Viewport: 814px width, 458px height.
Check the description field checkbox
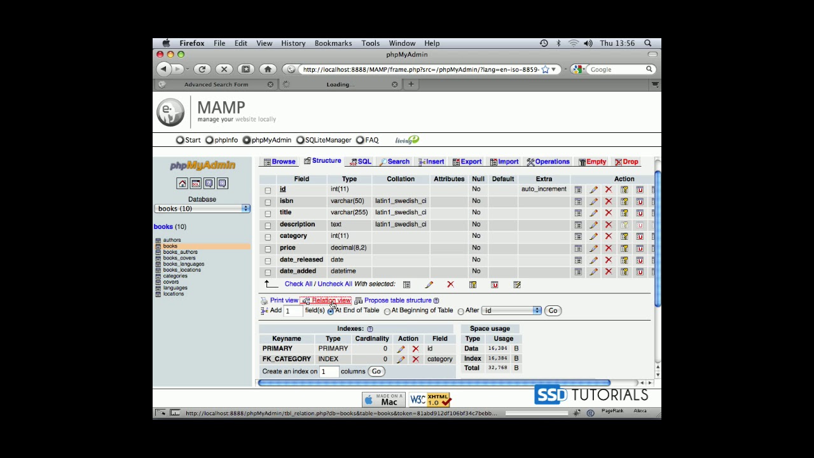[268, 225]
